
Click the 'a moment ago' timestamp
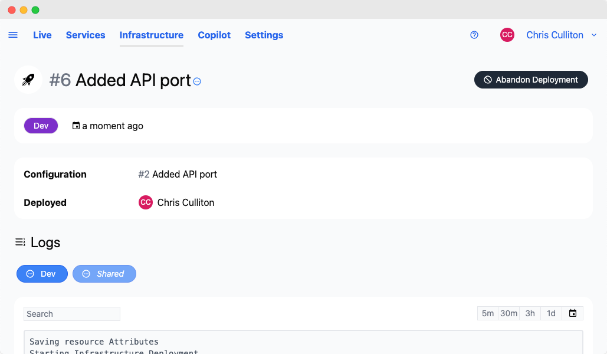(113, 126)
